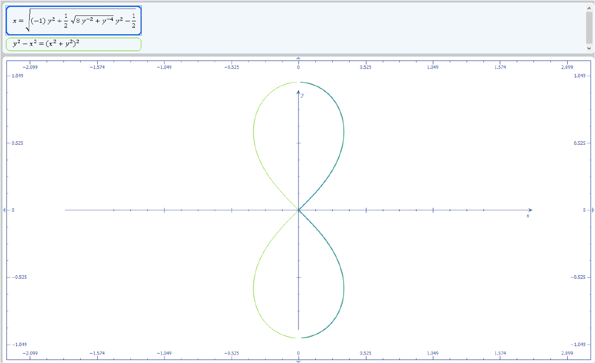Image resolution: width=595 pixels, height=363 pixels.
Task: Click the top ruler label 0.525
Action: [x=366, y=67]
